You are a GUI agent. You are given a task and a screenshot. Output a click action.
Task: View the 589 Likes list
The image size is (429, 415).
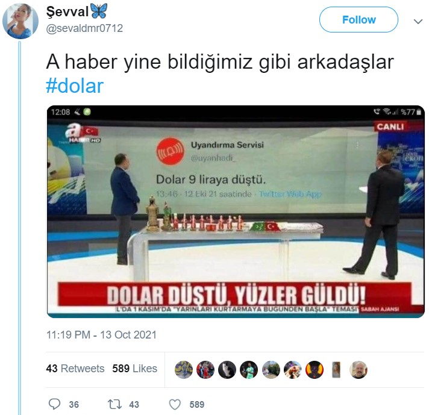tap(134, 369)
